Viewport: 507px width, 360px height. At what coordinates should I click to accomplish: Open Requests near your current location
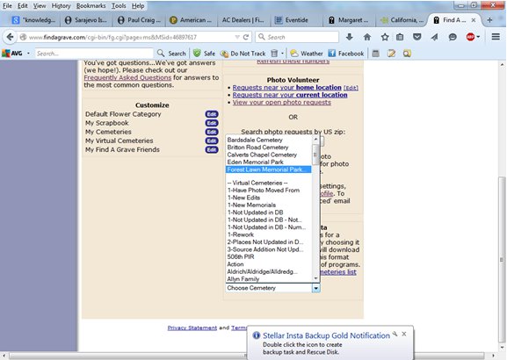[290, 95]
